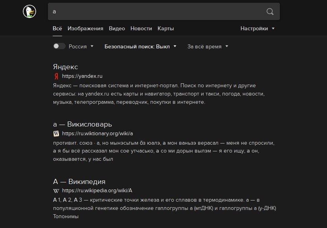Switch to Изображения tab
Screen dimensions: 327x228
point(85,28)
